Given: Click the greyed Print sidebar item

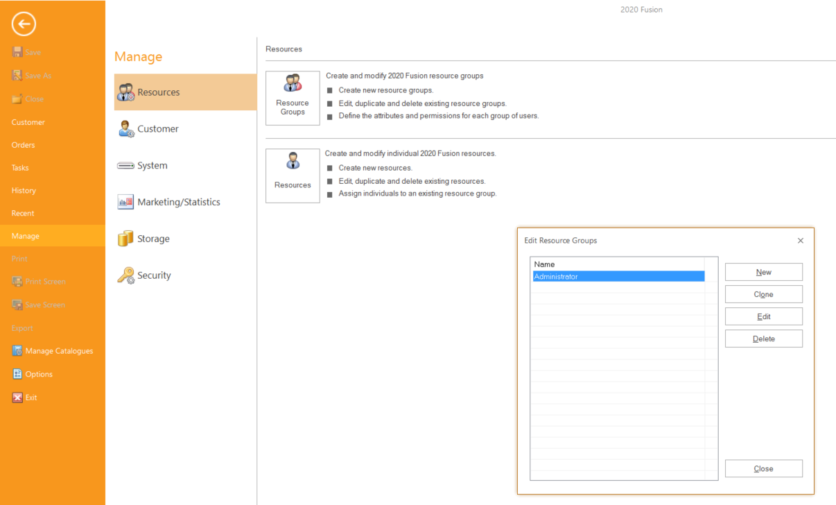Looking at the screenshot, I should 19,259.
